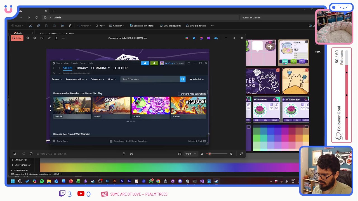Rotate the image in the photo viewer
The height and width of the screenshot is (201, 358).
(27, 38)
